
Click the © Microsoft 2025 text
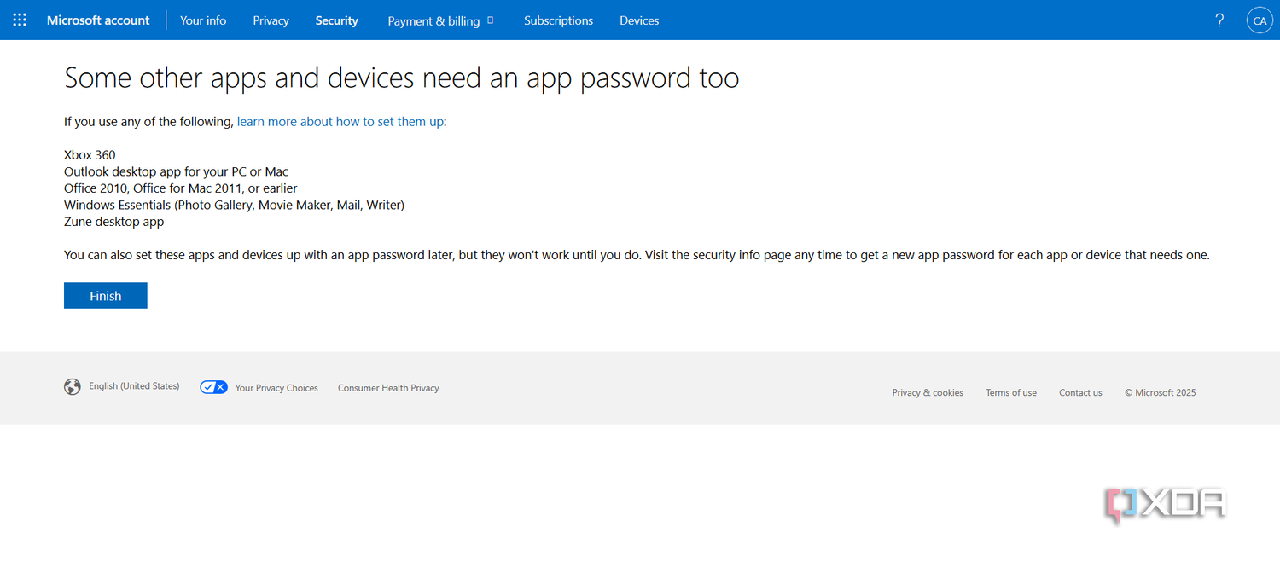1160,393
